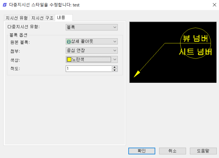Click the GstarCAD logo icon in title bar

click(x=5, y=5)
